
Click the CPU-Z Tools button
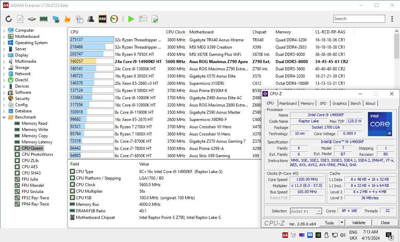click(329, 223)
